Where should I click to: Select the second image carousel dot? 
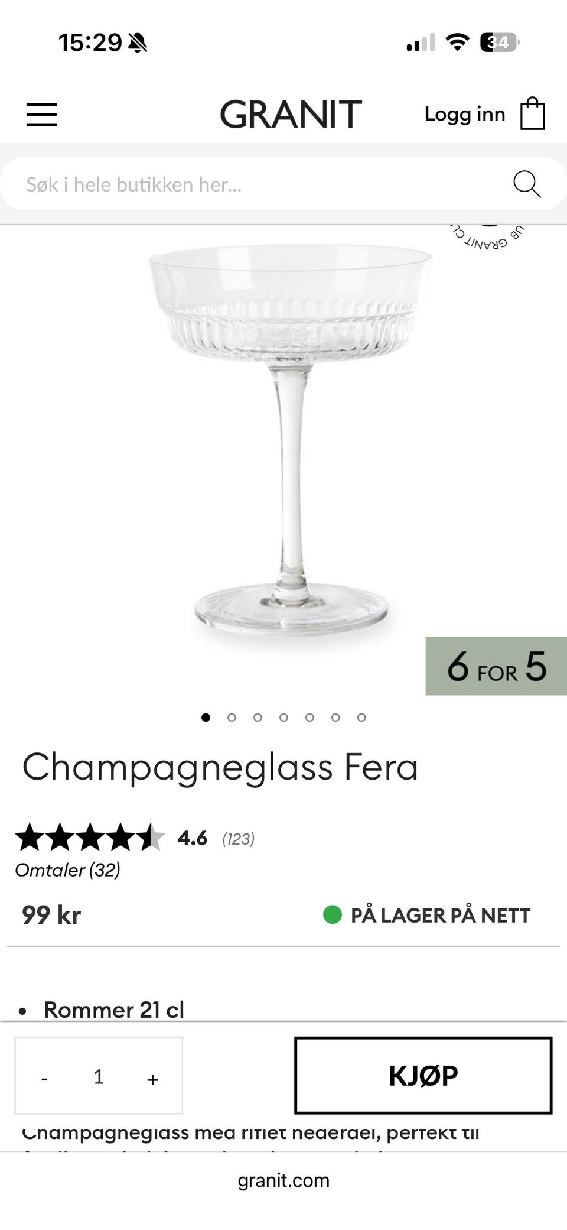[x=232, y=718]
